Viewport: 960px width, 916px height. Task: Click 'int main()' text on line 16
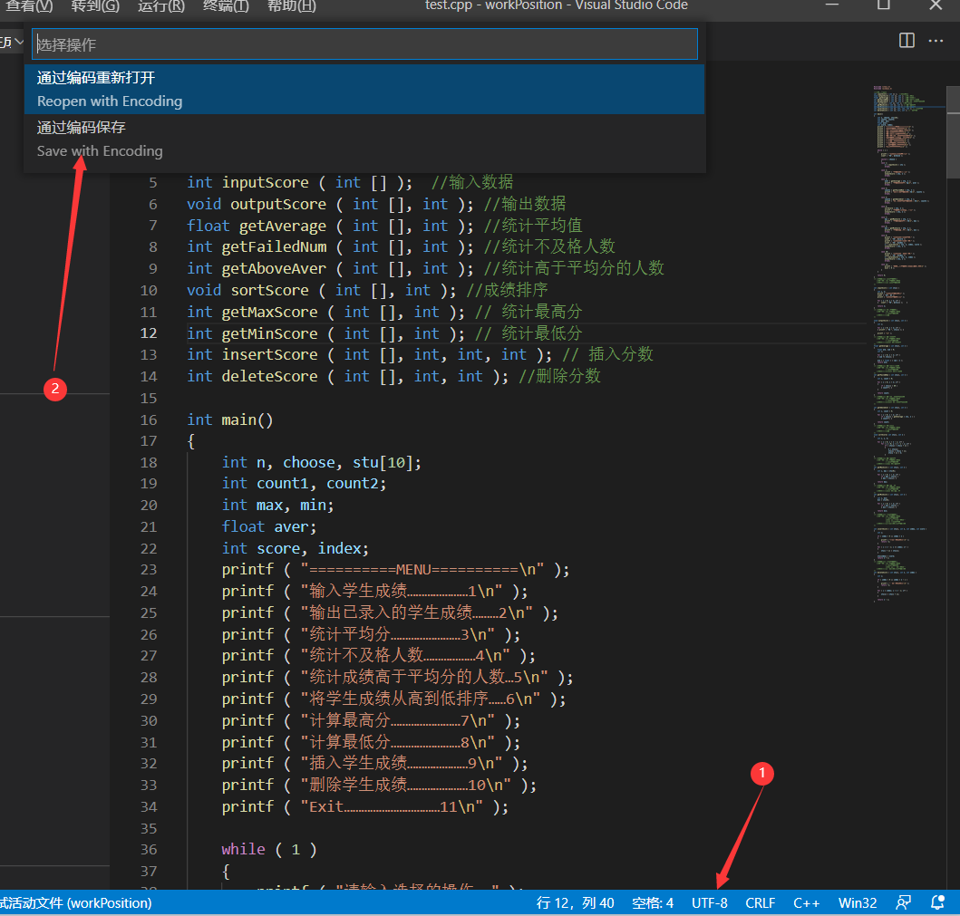coord(229,419)
